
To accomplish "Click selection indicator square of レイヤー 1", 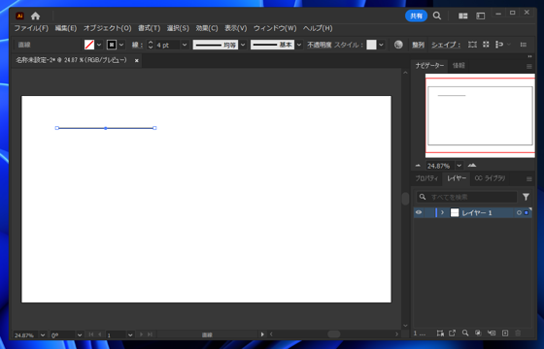I will click(x=527, y=212).
